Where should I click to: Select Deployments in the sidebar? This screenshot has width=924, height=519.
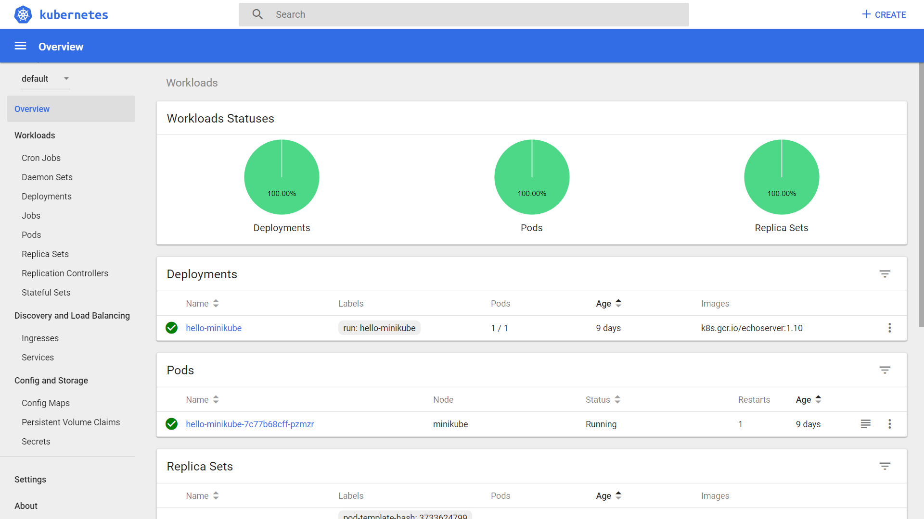coord(46,197)
